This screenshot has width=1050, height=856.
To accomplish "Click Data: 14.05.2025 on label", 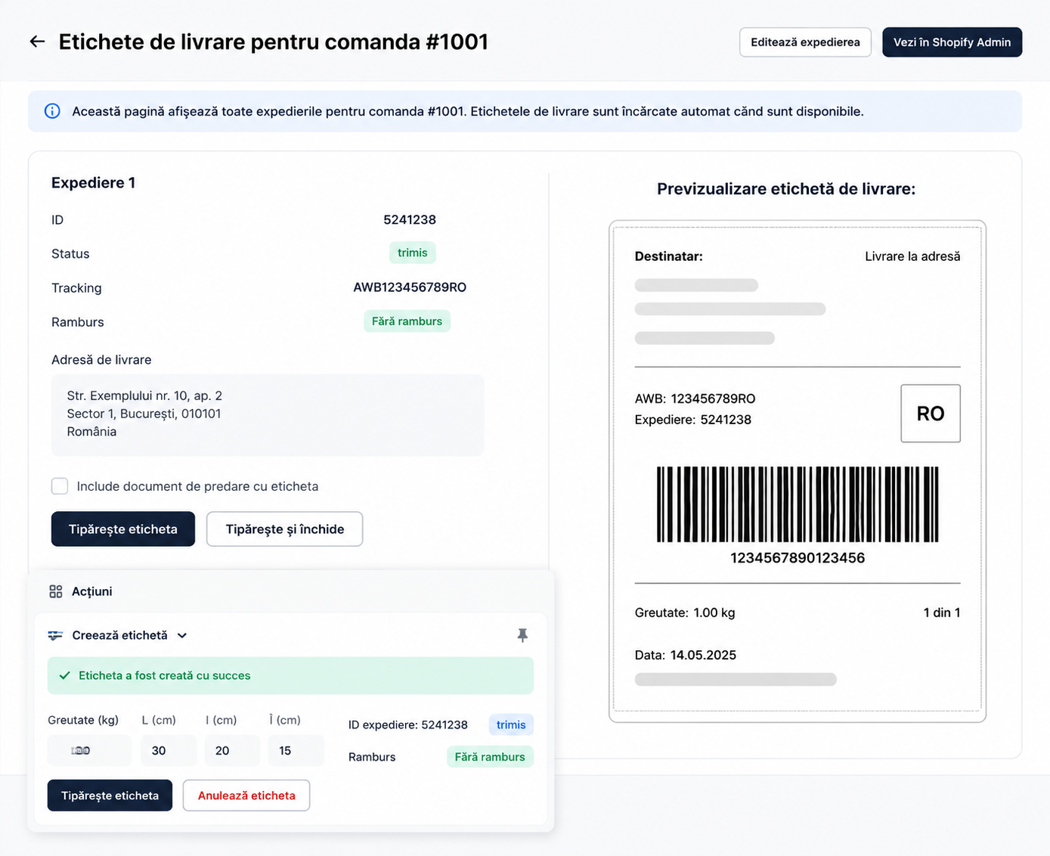I will click(x=686, y=655).
